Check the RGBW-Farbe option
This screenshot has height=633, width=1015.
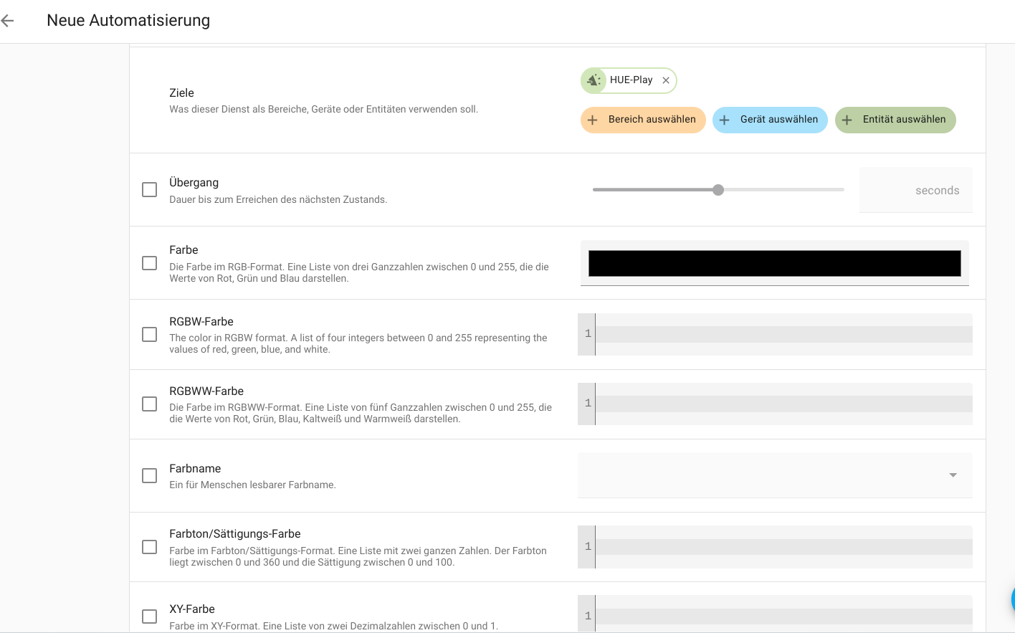[150, 335]
